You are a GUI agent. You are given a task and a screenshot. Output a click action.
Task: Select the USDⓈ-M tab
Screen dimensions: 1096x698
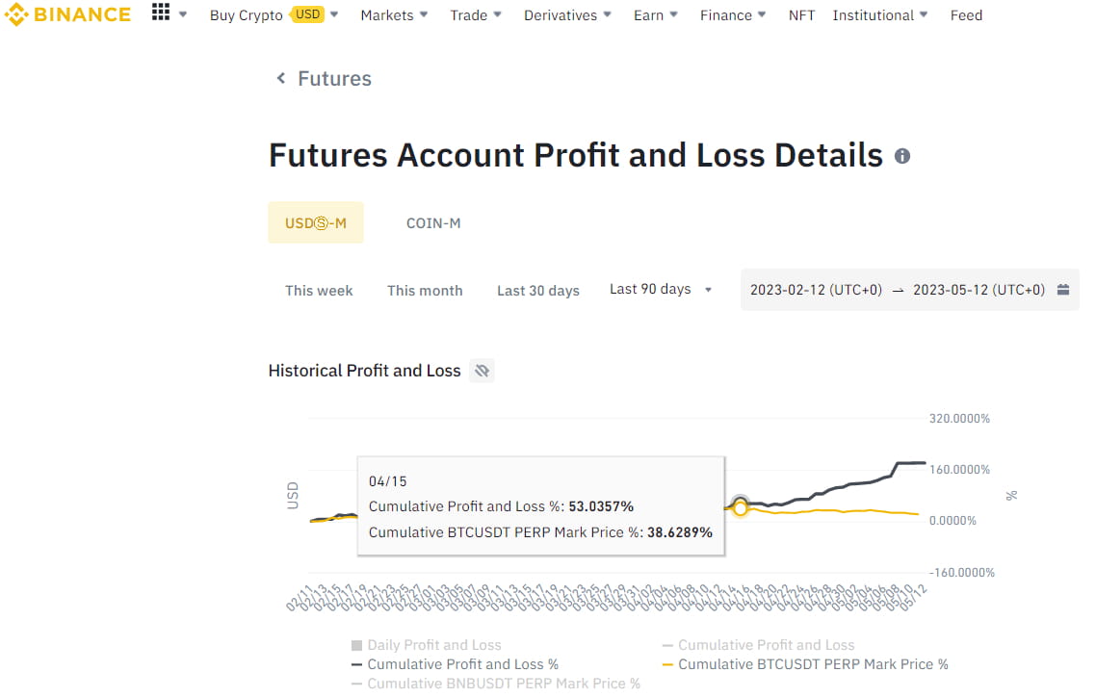point(316,223)
